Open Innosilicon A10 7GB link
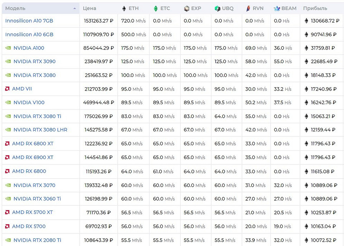The height and width of the screenshot is (246, 344). [29, 21]
